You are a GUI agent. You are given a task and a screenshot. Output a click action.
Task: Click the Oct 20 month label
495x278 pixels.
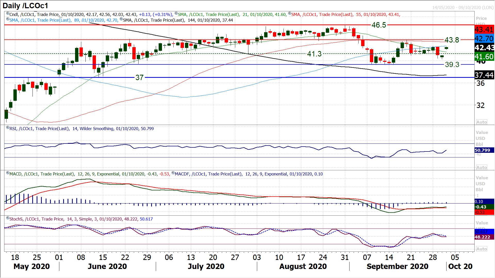point(460,266)
